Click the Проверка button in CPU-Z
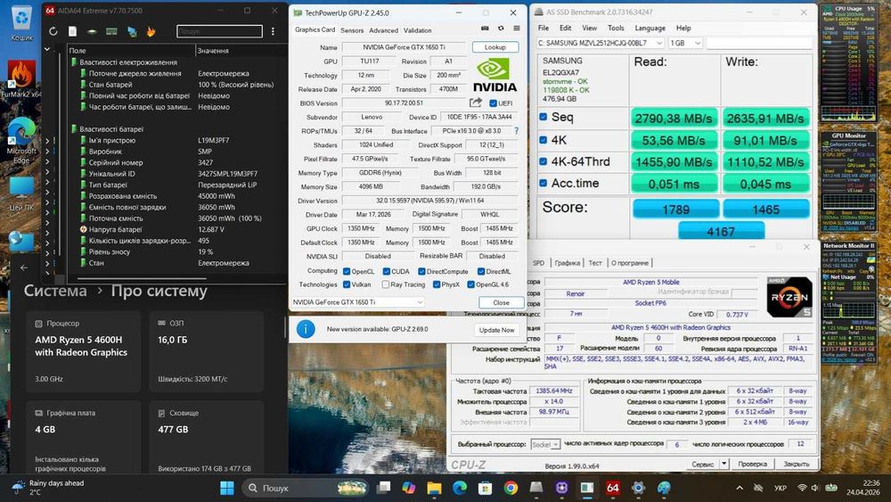The width and height of the screenshot is (891, 502). click(752, 464)
